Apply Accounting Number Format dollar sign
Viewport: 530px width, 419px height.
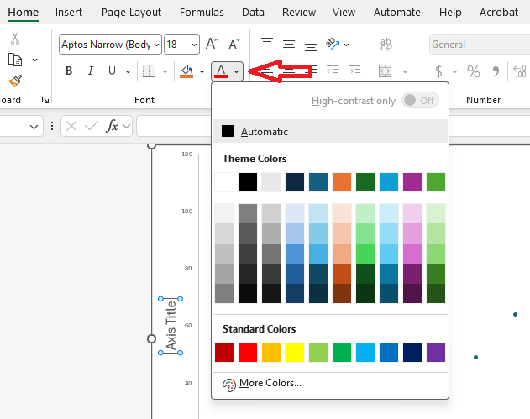(x=438, y=71)
